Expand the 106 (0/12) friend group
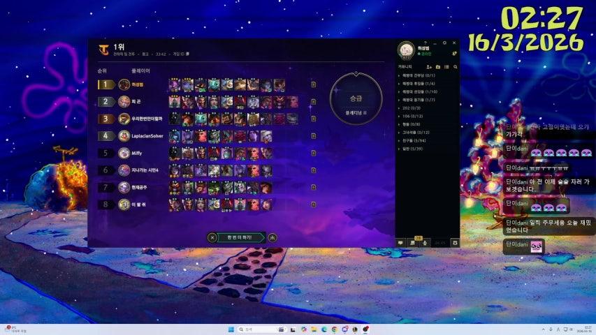Image resolution: width=596 pixels, height=335 pixels. (413, 116)
